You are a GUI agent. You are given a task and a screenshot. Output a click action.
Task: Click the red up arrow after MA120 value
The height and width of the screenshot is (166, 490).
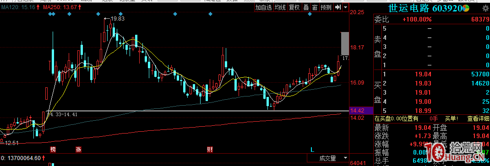[x=38, y=7]
